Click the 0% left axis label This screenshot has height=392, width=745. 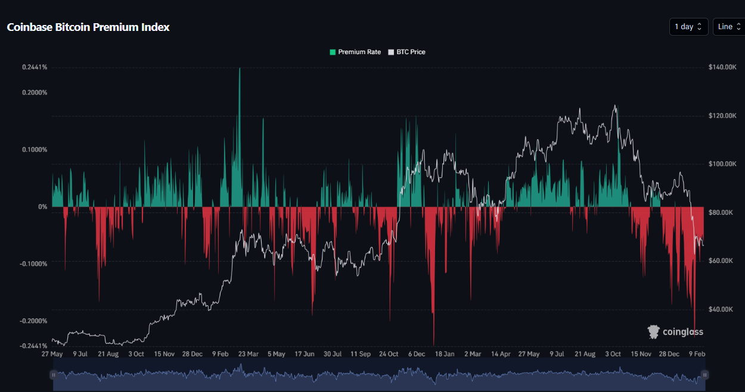pos(43,207)
